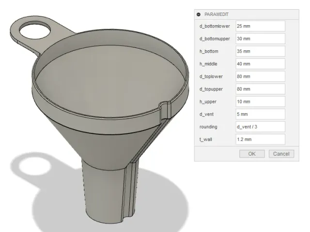The width and height of the screenshot is (310, 232).
Task: Click the t_wall 1.2 mm field
Action: [260, 140]
